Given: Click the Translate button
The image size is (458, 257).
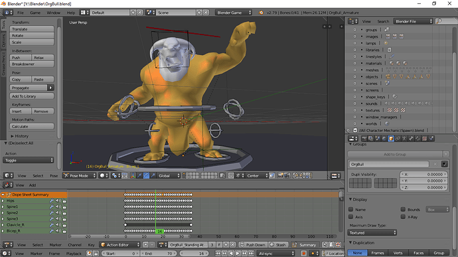Looking at the screenshot, I should [32, 29].
